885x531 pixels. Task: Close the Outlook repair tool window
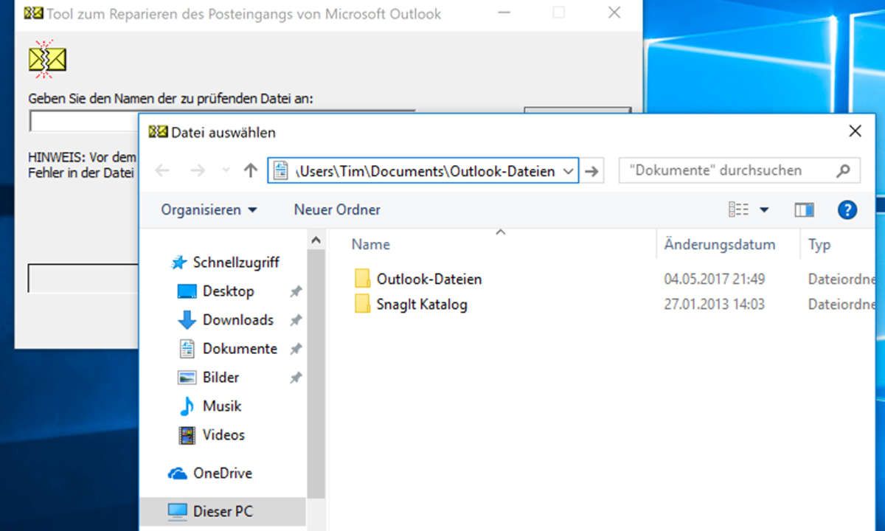614,13
